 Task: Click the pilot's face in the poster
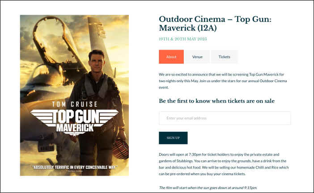point(97,62)
